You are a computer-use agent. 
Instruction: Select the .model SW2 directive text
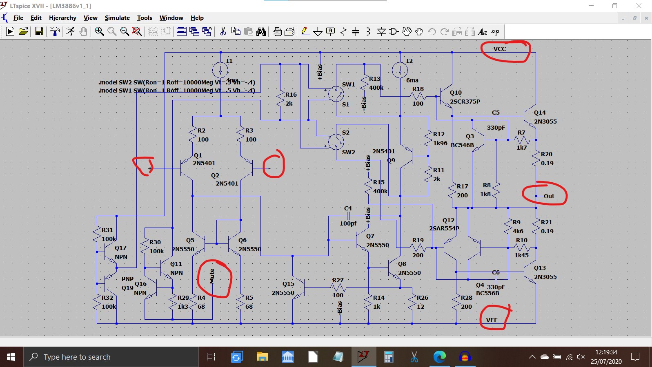177,82
